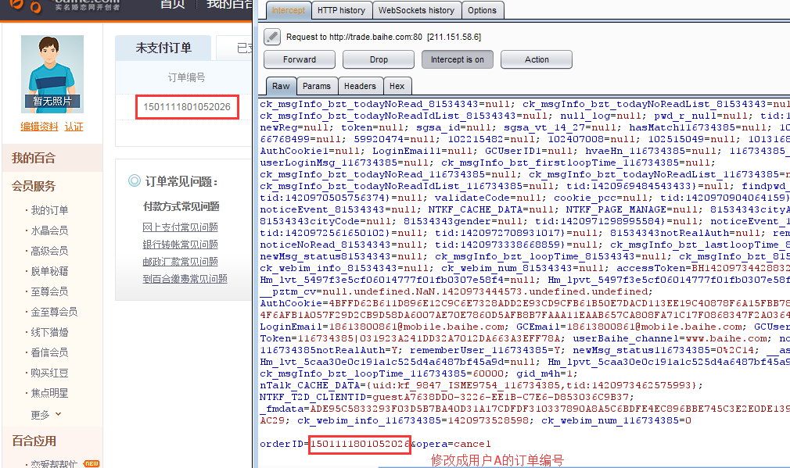
Task: Open 线下猎婚 in sidebar
Action: coord(49,332)
